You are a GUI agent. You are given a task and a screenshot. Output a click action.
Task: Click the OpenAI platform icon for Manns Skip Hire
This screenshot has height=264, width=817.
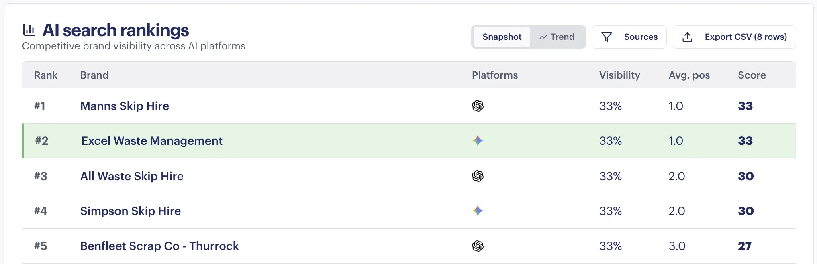[x=478, y=106]
